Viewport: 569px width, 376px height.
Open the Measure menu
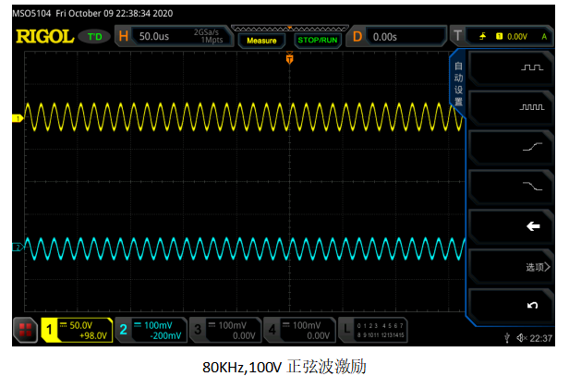point(262,40)
